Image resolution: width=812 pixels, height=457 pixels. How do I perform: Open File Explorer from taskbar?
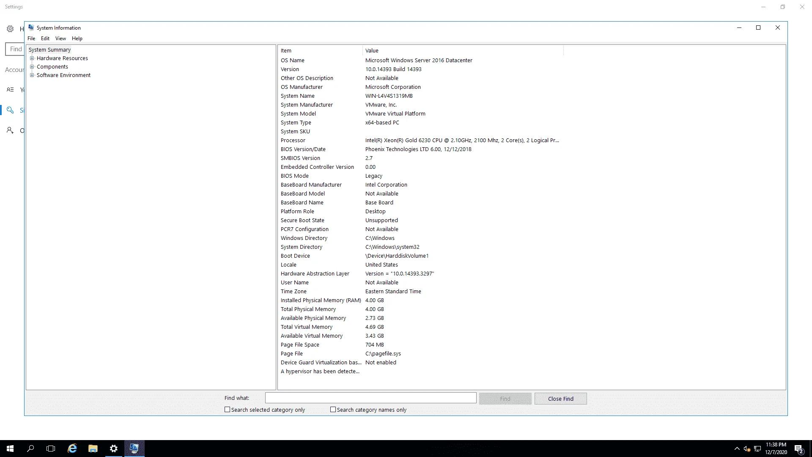tap(93, 449)
